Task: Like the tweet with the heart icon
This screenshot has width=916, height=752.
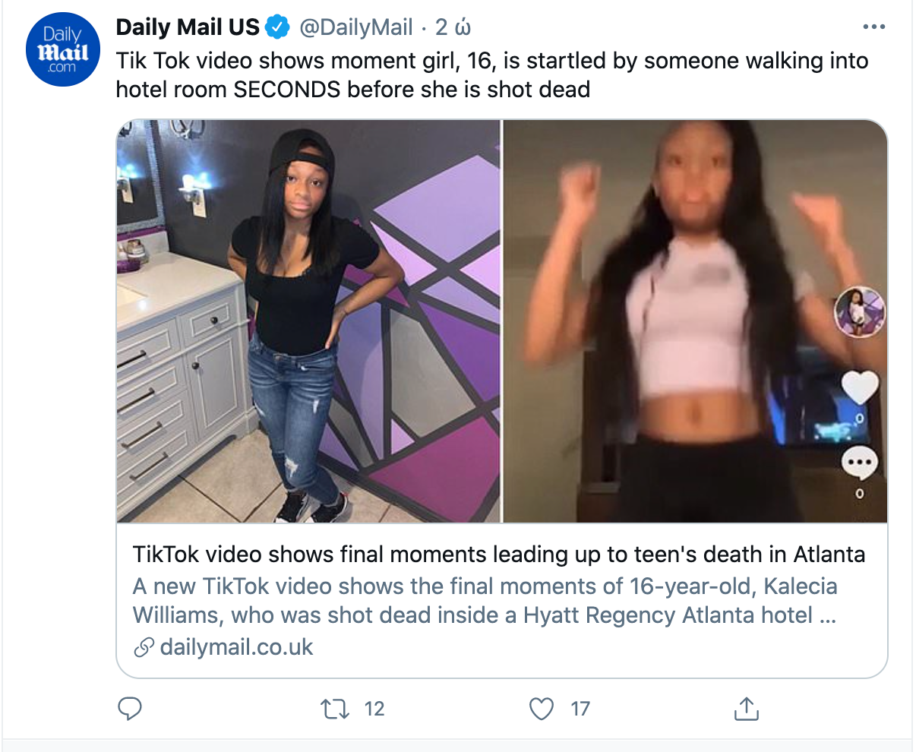Action: [x=541, y=709]
